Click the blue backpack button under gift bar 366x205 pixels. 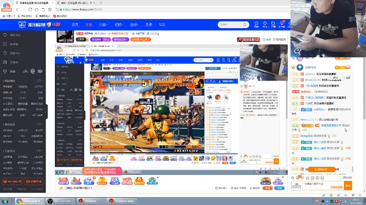280,188
